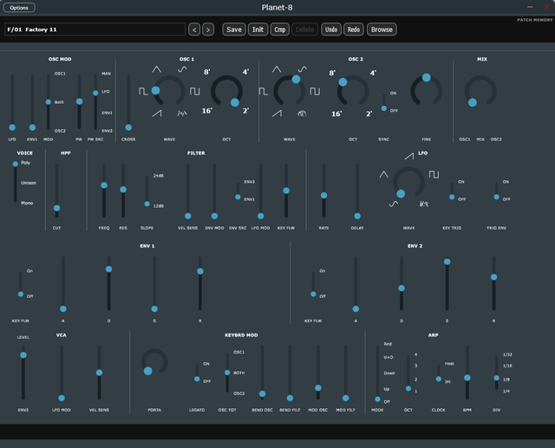Set ARP DIV to 1/16

pos(507,366)
